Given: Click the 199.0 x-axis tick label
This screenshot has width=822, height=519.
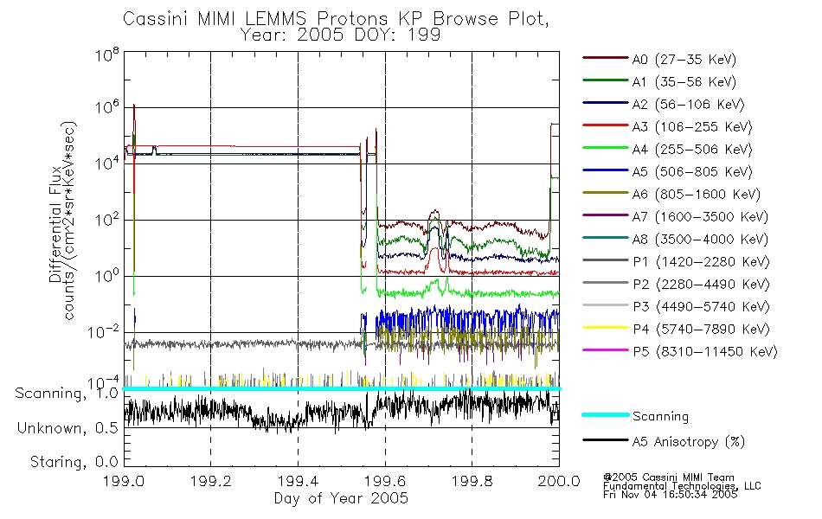Looking at the screenshot, I should (125, 481).
